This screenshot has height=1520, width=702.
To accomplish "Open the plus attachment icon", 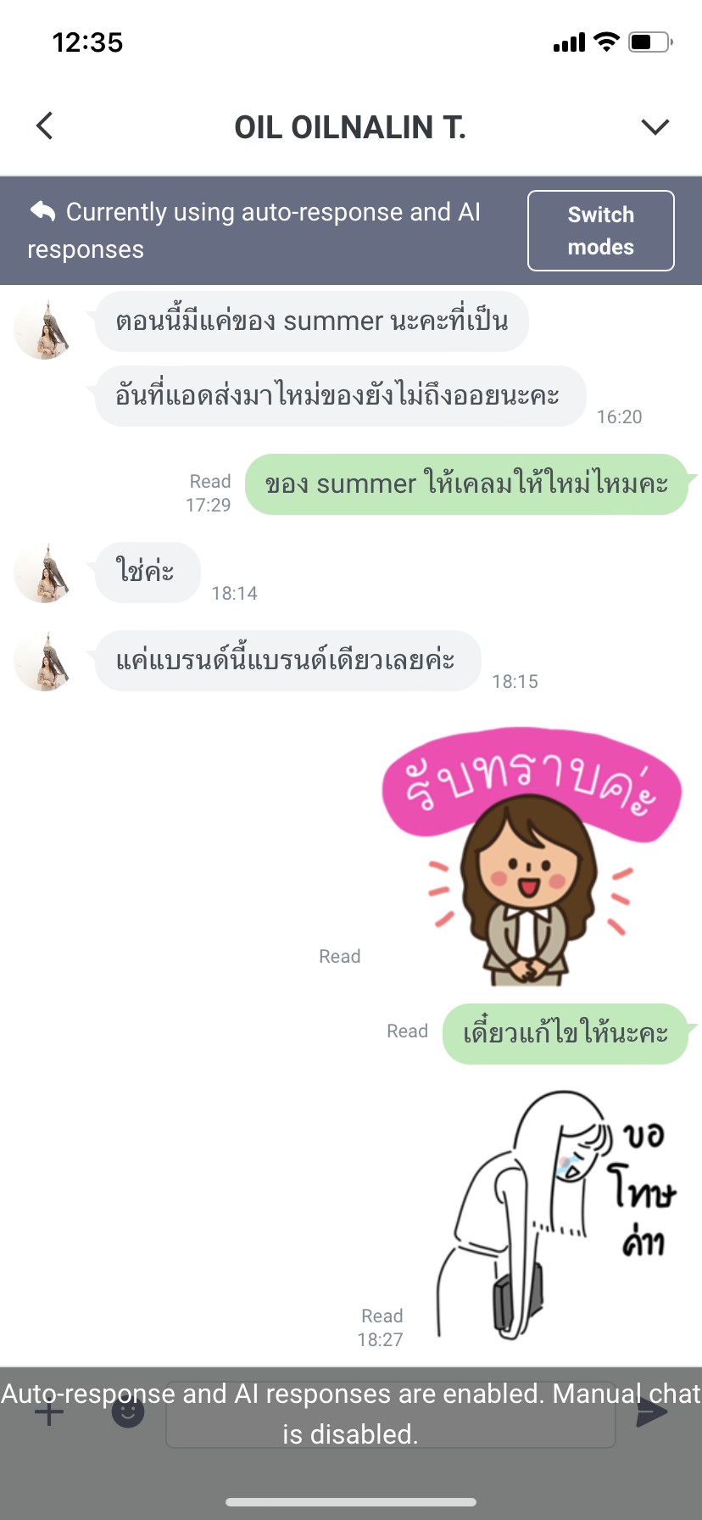I will point(49,1412).
